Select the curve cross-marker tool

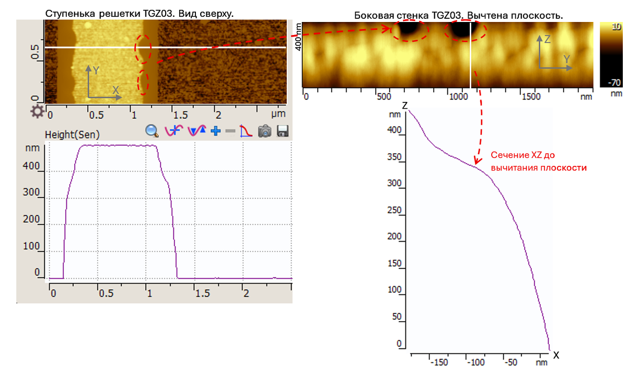coord(173,131)
